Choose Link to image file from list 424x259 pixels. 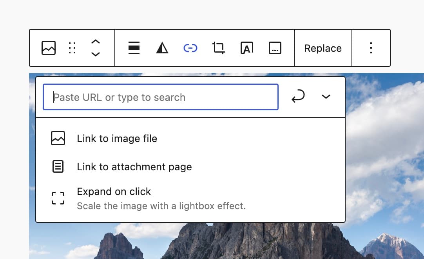[116, 138]
